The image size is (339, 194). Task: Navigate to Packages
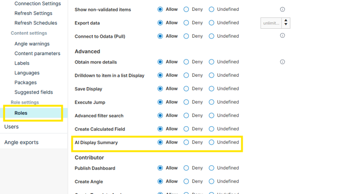click(x=25, y=82)
